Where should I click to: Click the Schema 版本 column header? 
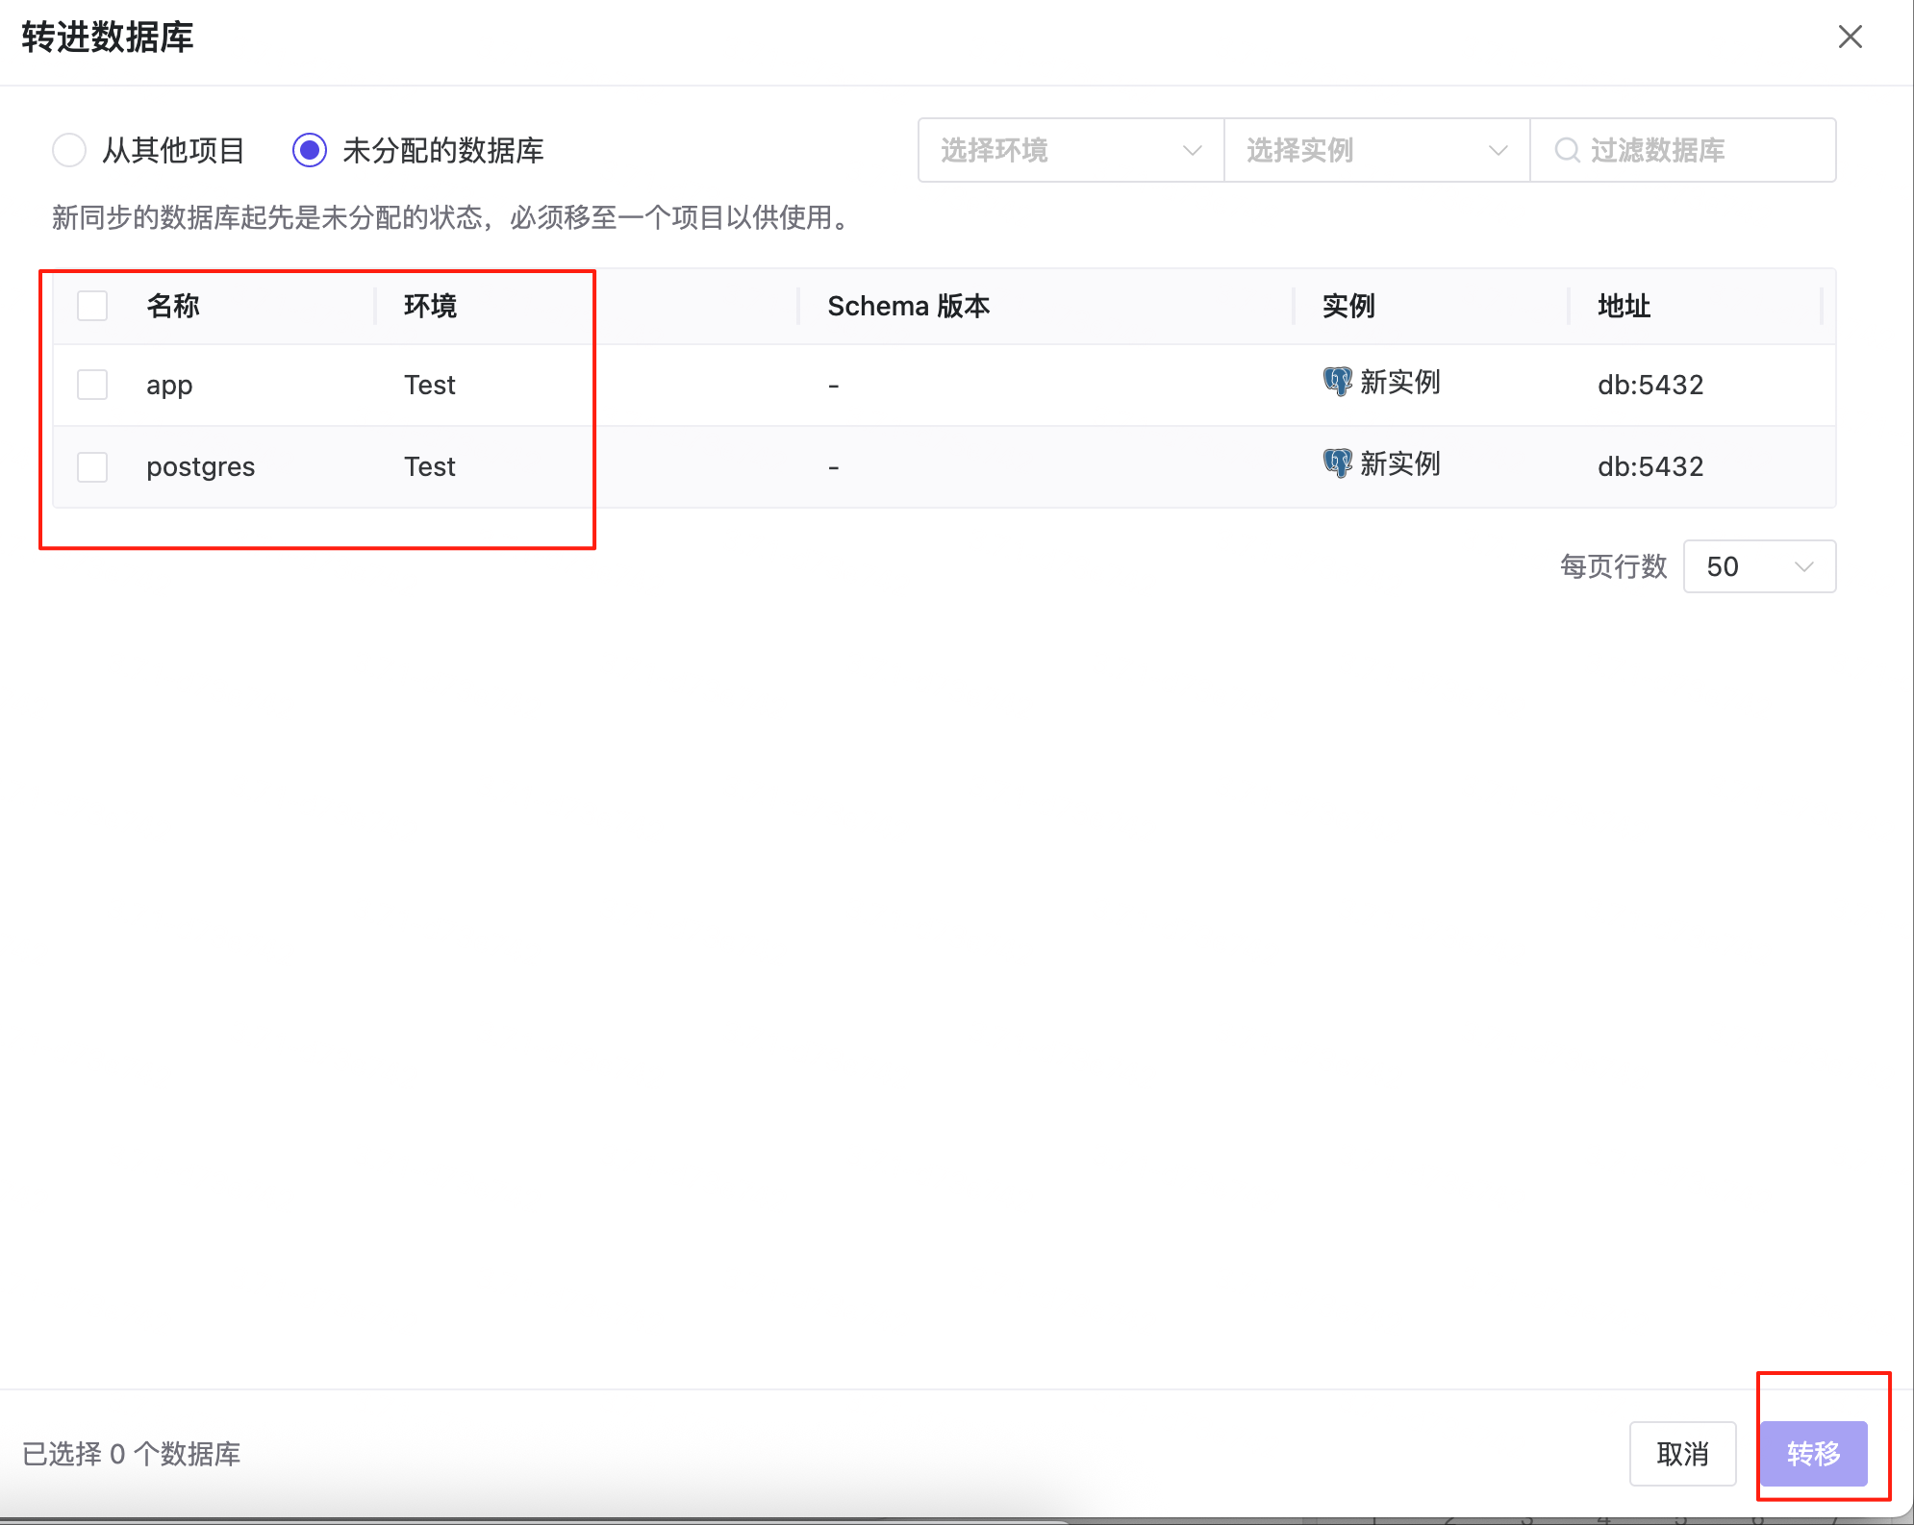(908, 306)
